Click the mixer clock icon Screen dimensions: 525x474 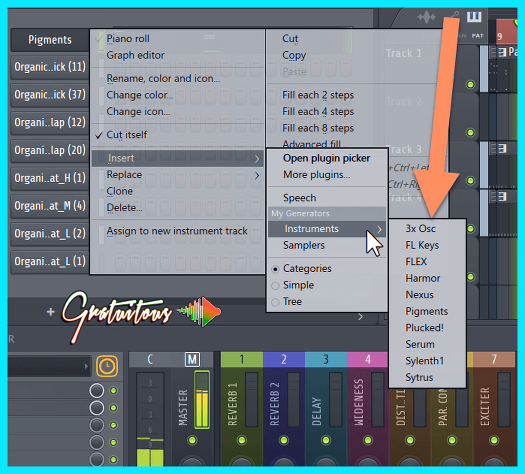click(107, 366)
